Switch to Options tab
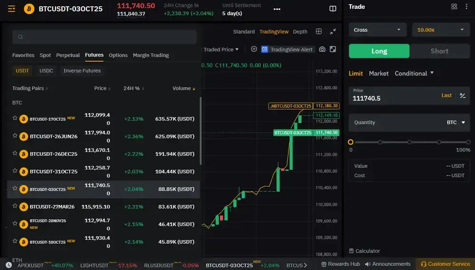This screenshot has width=475, height=270. [118, 55]
